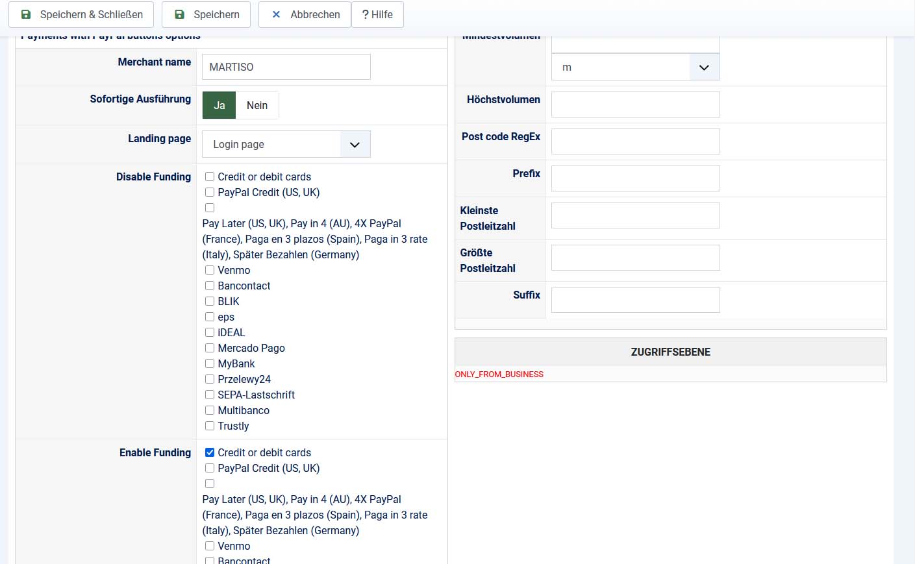The image size is (915, 564).
Task: Open the Hilfe help button
Action: tap(377, 14)
